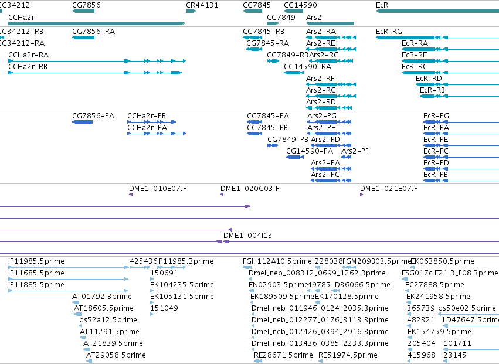Click protein label CG14590-PA
The height and width of the screenshot is (364, 499).
coord(310,151)
